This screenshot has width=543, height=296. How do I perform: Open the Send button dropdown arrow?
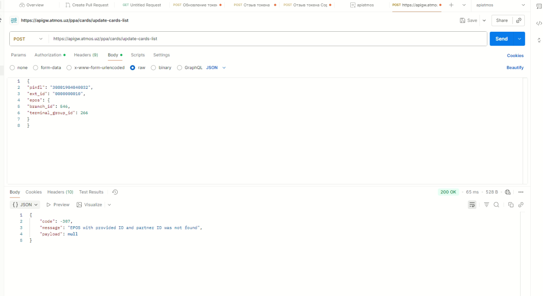pos(520,39)
